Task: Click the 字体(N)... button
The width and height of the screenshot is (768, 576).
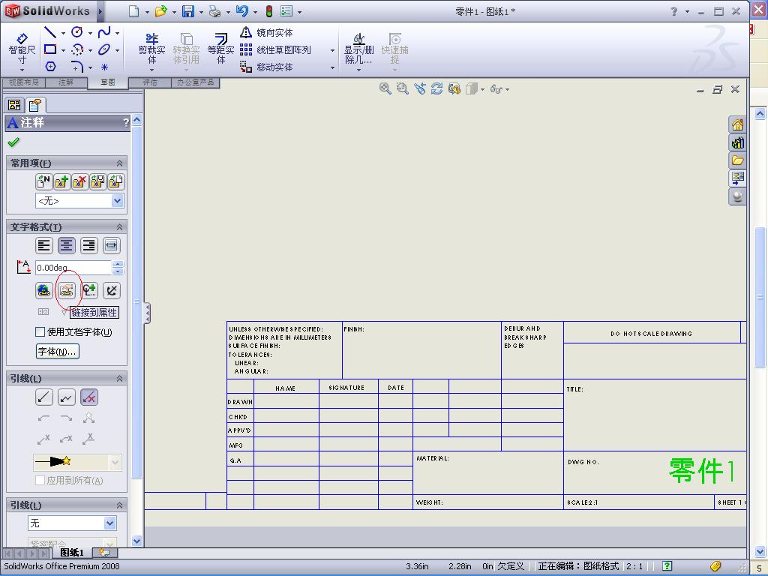Action: tap(57, 351)
